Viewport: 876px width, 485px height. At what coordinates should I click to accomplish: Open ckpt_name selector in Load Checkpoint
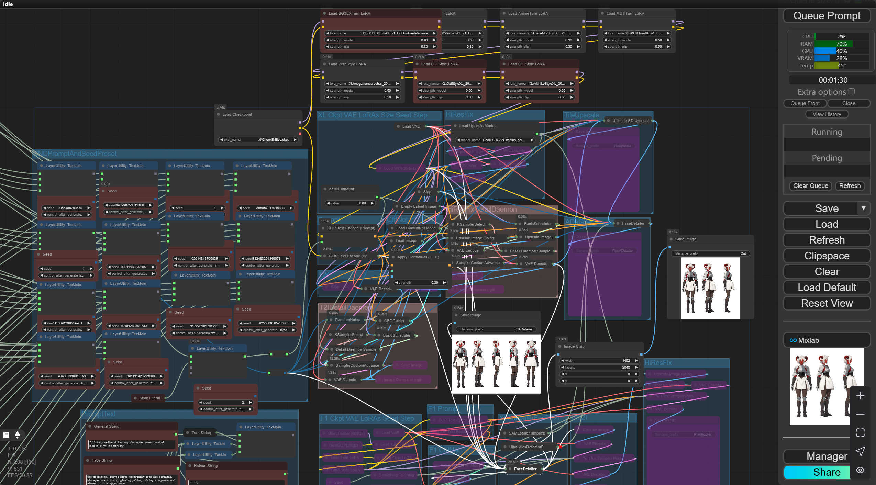click(258, 140)
